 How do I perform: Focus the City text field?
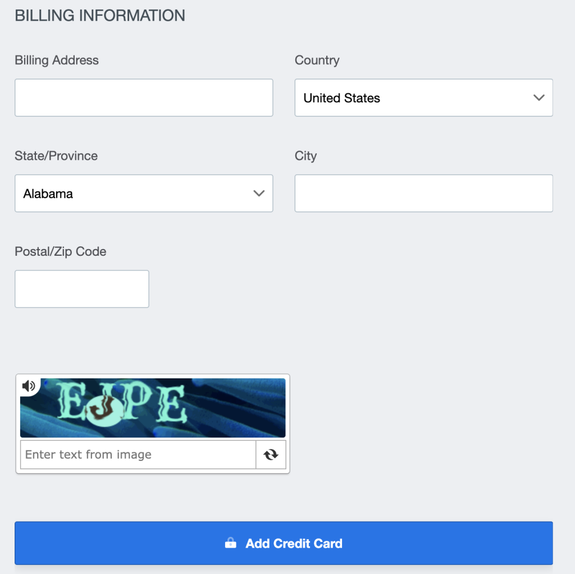(x=423, y=193)
